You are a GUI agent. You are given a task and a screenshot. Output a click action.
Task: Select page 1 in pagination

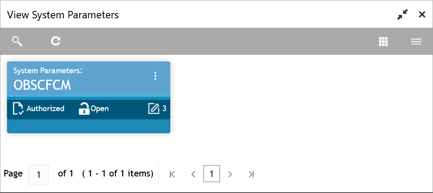point(212,174)
